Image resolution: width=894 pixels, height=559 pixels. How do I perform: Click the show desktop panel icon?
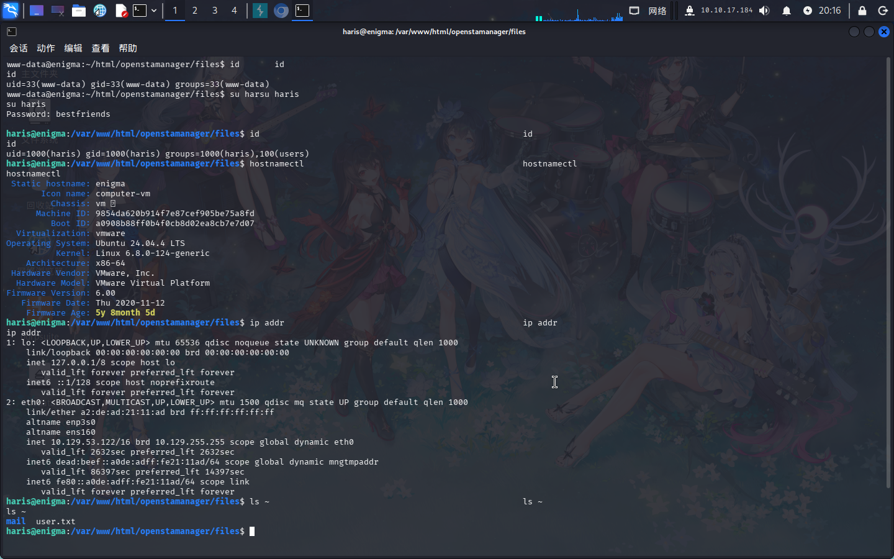tap(37, 11)
